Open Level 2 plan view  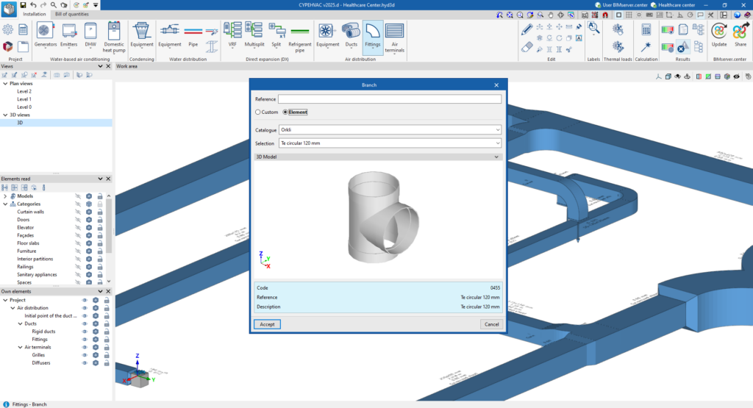24,91
